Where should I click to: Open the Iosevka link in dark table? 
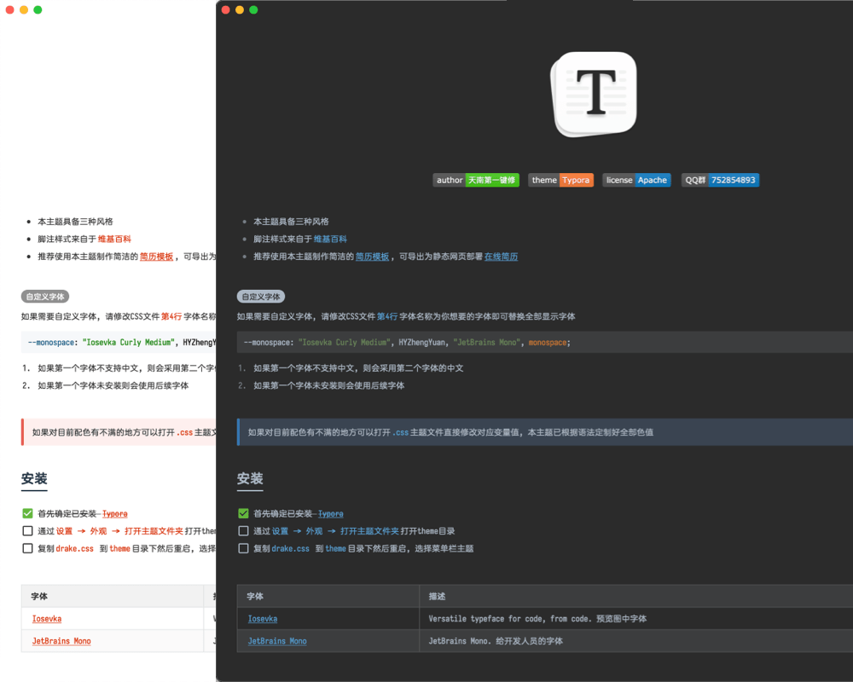263,619
